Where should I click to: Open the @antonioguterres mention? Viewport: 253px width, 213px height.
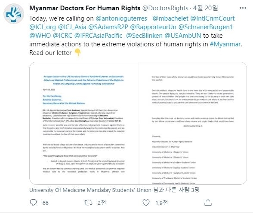coord(121,18)
